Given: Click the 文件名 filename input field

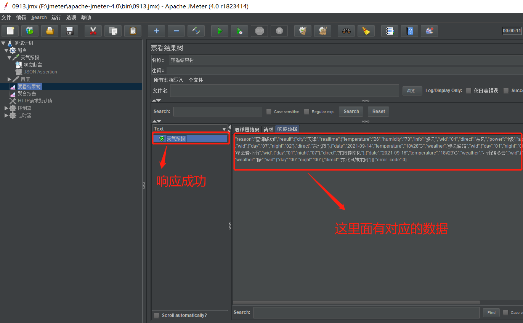Looking at the screenshot, I should pos(284,91).
